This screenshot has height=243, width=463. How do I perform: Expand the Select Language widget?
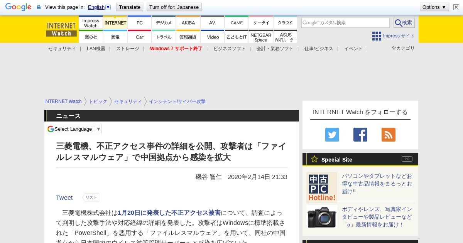(74, 129)
